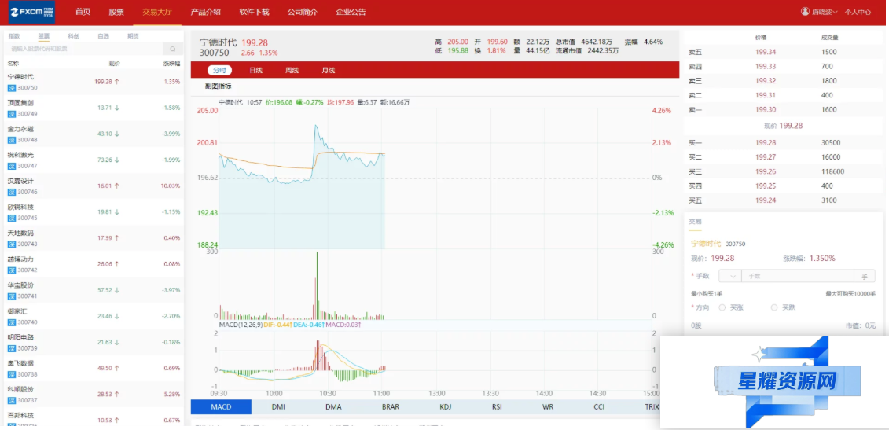Open 企业公告 in the top navigation
889x430 pixels.
pyautogui.click(x=351, y=12)
